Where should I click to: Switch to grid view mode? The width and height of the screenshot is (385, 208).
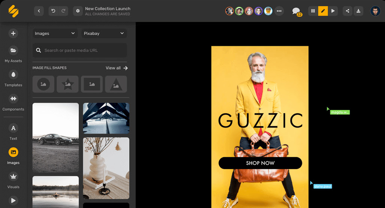(x=313, y=11)
